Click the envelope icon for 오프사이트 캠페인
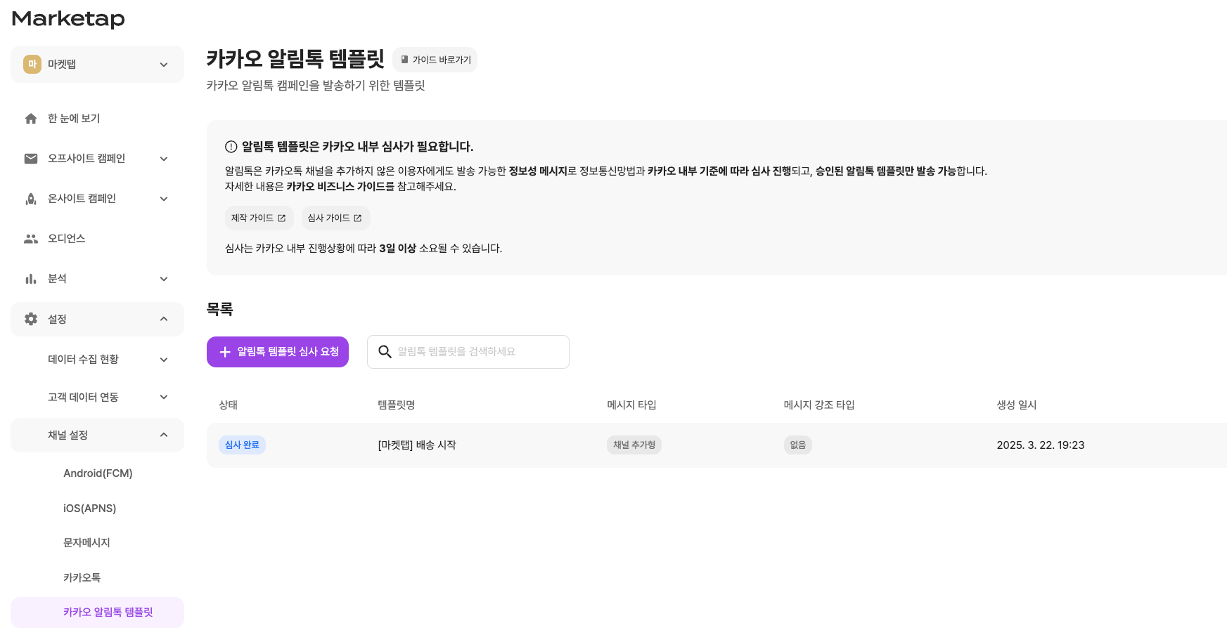This screenshot has width=1227, height=635. 31,159
